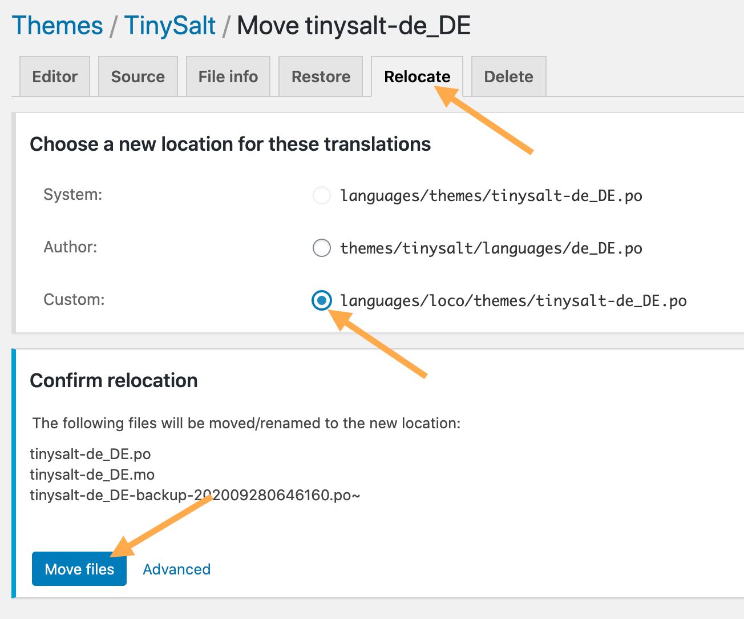744x619 pixels.
Task: View the File info tab
Action: (228, 76)
